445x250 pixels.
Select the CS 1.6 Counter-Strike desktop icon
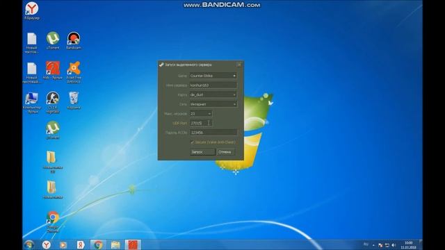click(x=53, y=102)
